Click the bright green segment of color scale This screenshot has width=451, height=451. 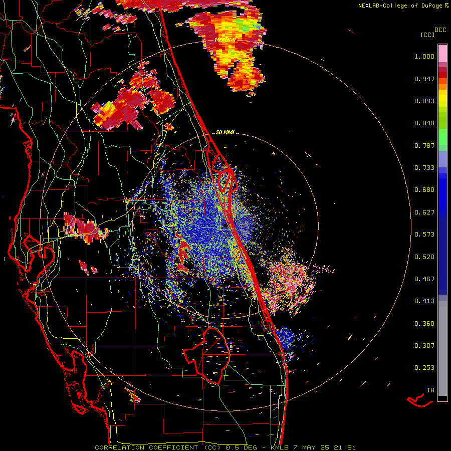(442, 137)
